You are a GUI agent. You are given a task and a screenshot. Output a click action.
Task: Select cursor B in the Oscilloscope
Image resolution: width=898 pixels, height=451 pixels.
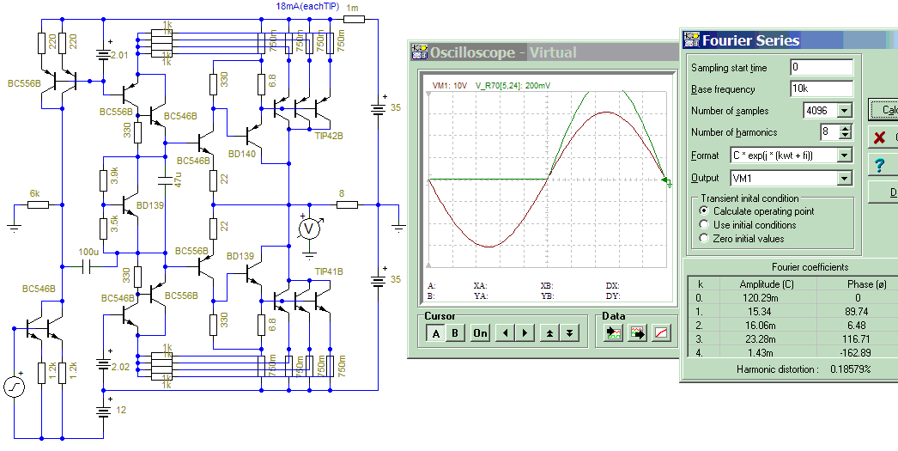tap(455, 333)
